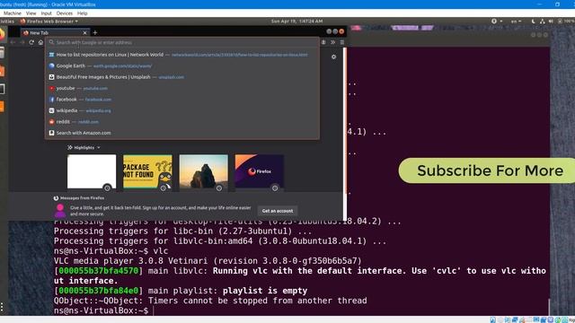Close the New Tab tab
Screen dimensions: 575x323
click(84, 32)
